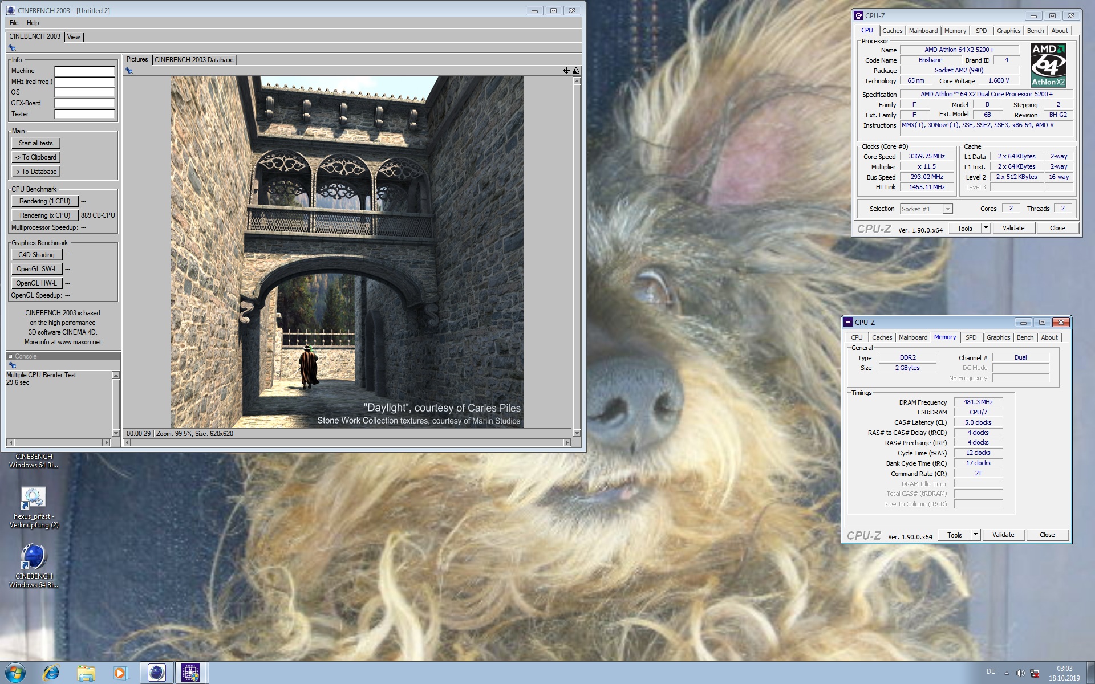Click the MHz (real freq.) input field
This screenshot has height=684, width=1095.
[x=84, y=82]
